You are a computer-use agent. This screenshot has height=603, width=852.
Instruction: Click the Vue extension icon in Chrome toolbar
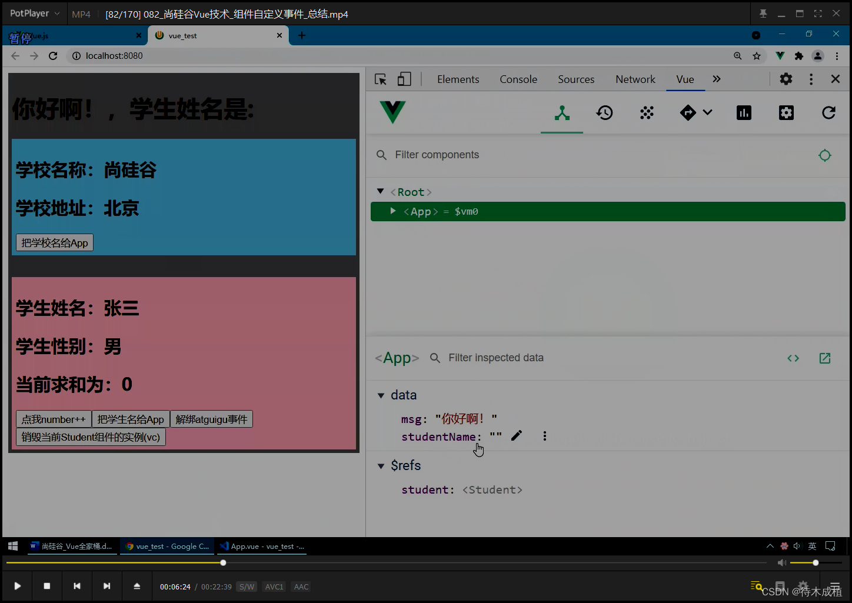tap(780, 56)
